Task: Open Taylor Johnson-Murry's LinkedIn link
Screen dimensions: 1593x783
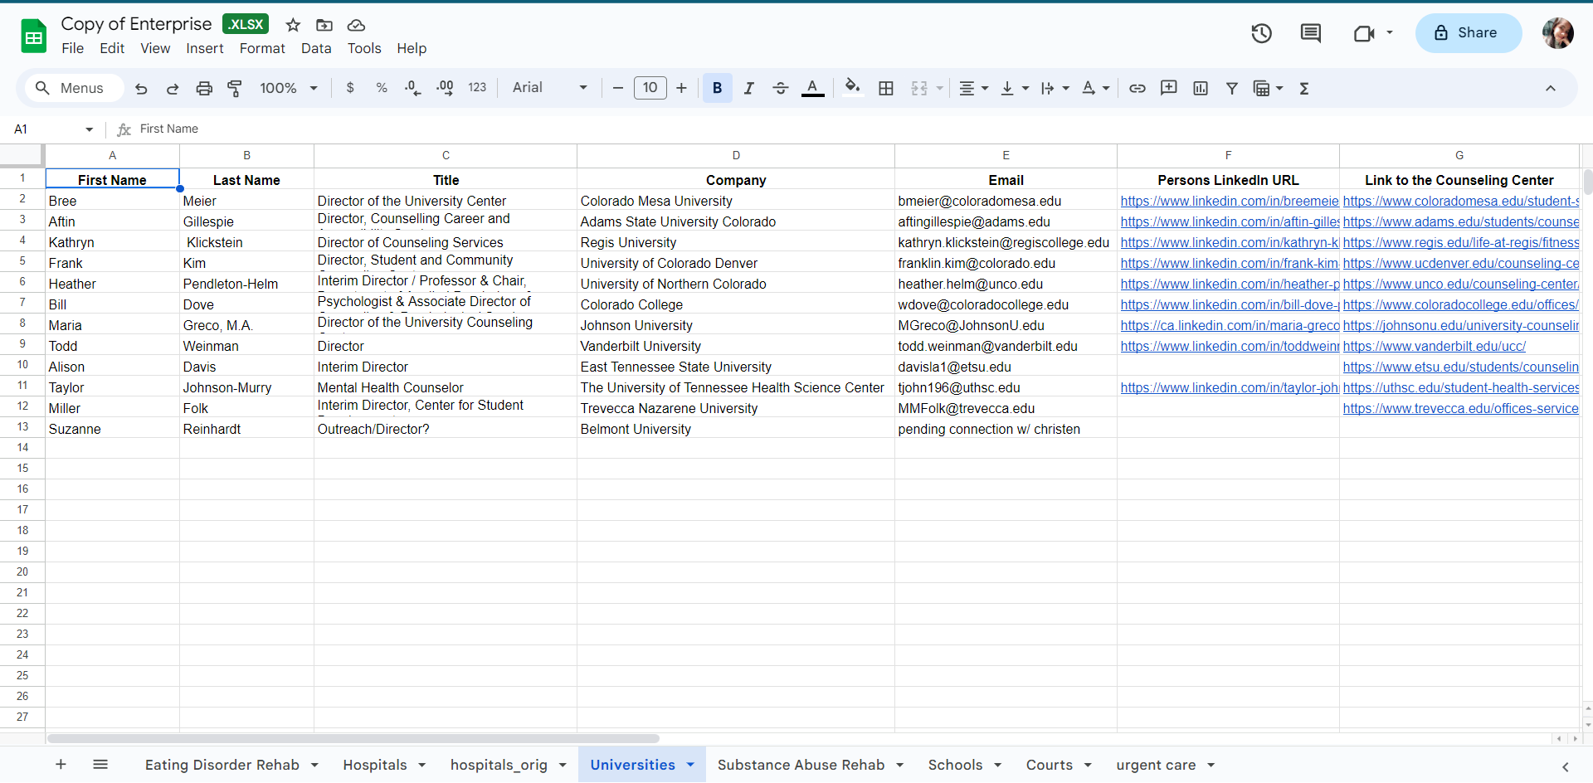Action: click(1229, 387)
